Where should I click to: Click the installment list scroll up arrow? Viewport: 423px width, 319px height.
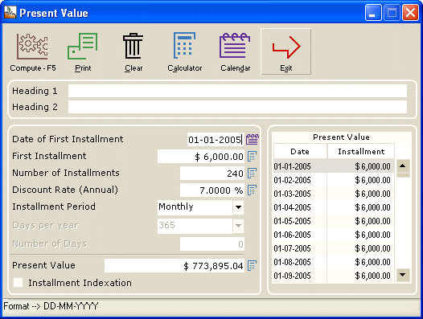[403, 166]
